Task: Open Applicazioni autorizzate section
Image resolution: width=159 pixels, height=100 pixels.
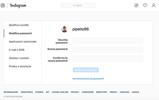Action: [23, 42]
